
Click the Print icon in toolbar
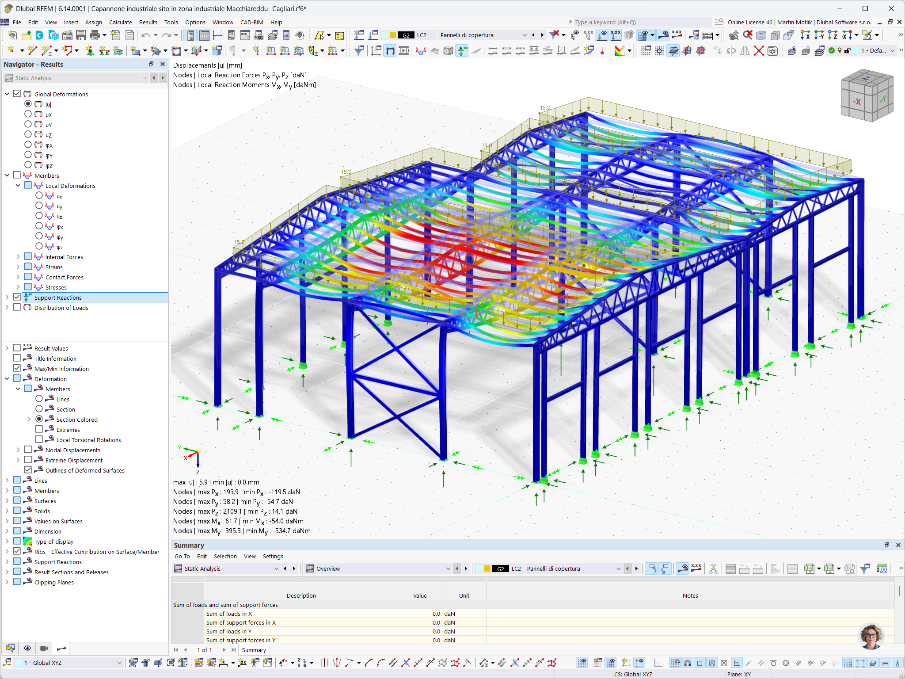click(x=95, y=35)
